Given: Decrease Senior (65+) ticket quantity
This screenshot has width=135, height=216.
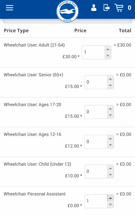Looking at the screenshot, I should coord(110,85).
